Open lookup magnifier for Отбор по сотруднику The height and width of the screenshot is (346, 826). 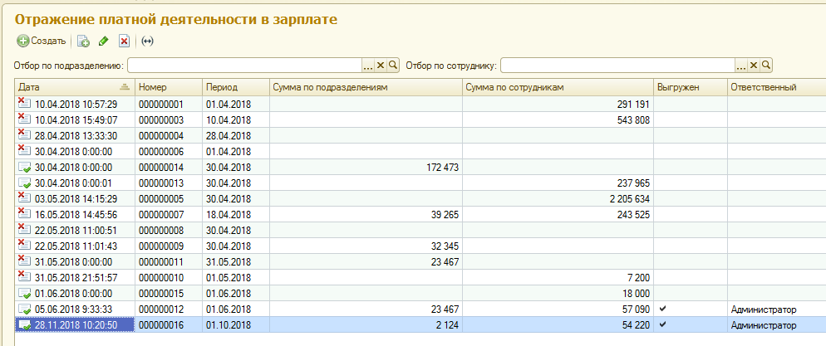tap(766, 66)
